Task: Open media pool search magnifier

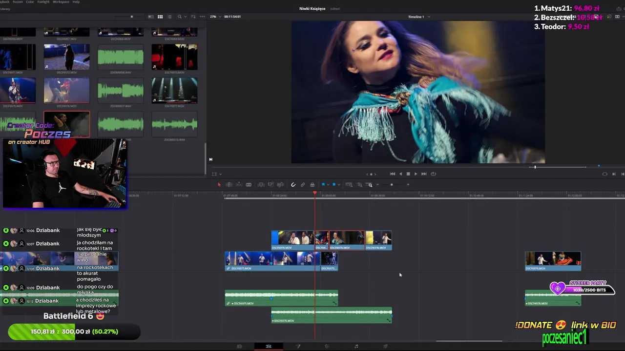Action: click(x=180, y=17)
